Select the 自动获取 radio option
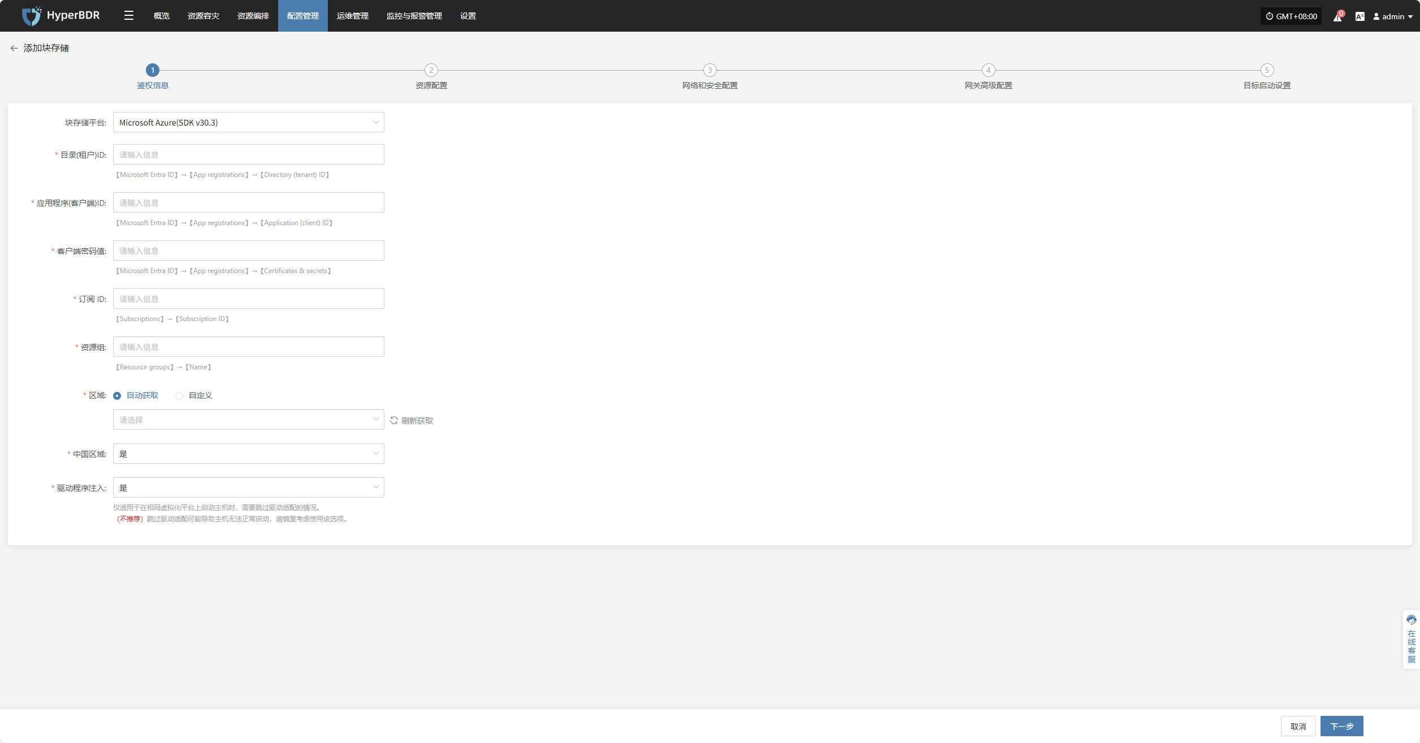Viewport: 1420px width, 743px height. 136,395
